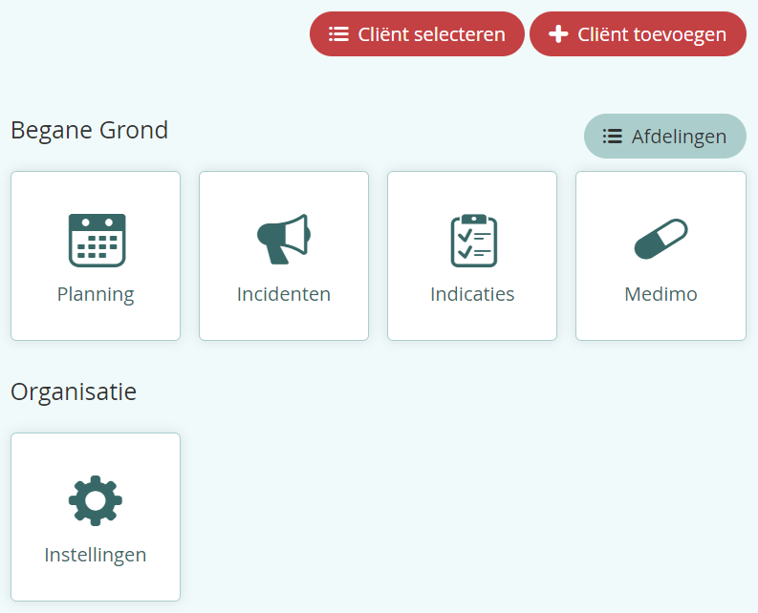This screenshot has height=613, width=758.
Task: Select the Indicaties label text
Action: [x=472, y=294]
